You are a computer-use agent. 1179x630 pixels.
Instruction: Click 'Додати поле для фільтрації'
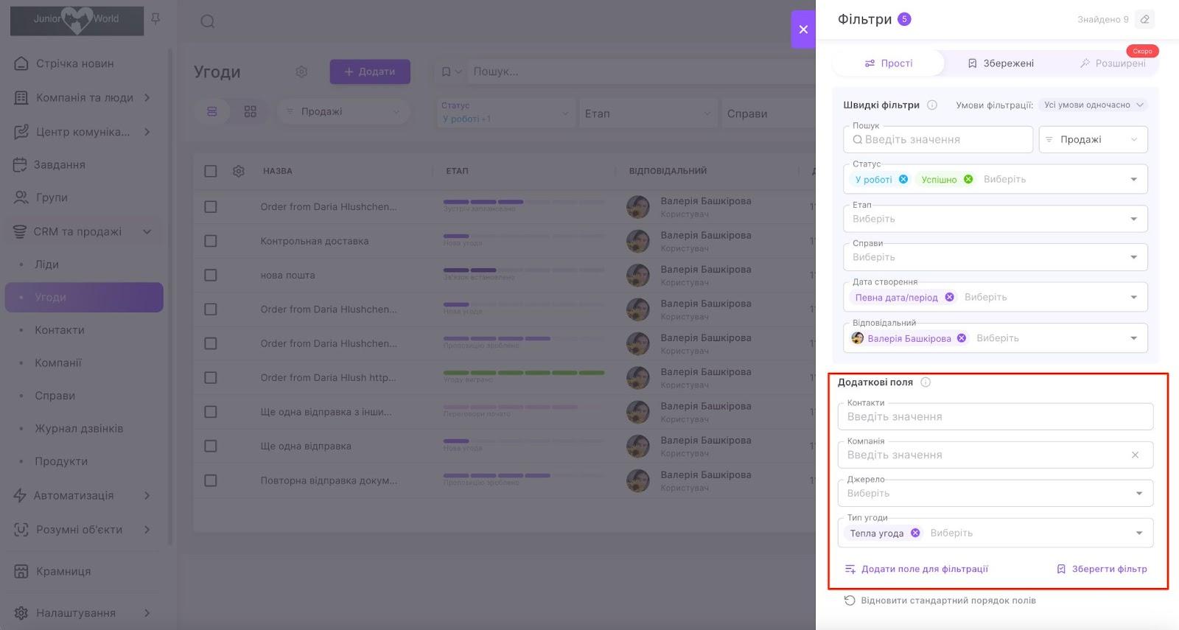(917, 569)
